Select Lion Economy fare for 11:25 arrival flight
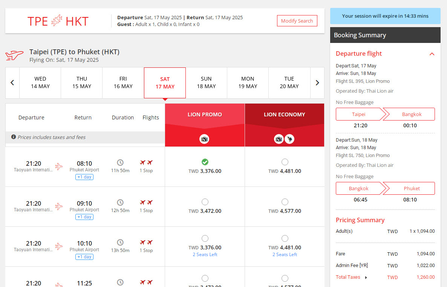 285,278
